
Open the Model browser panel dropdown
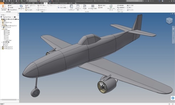point(3,15)
